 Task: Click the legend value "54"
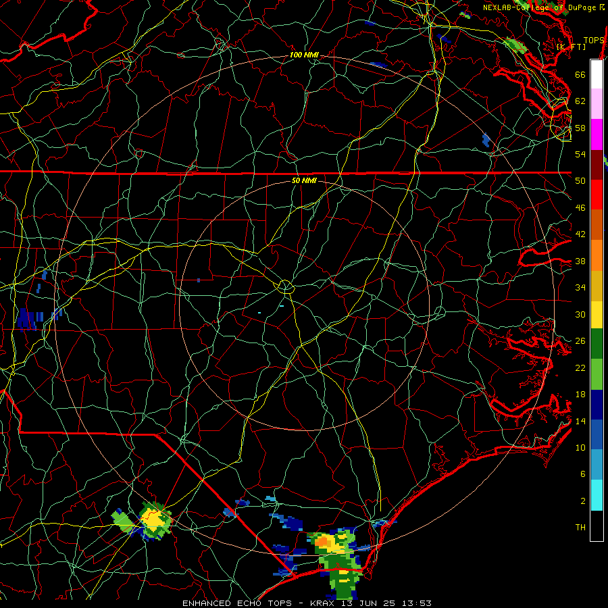[x=580, y=154]
